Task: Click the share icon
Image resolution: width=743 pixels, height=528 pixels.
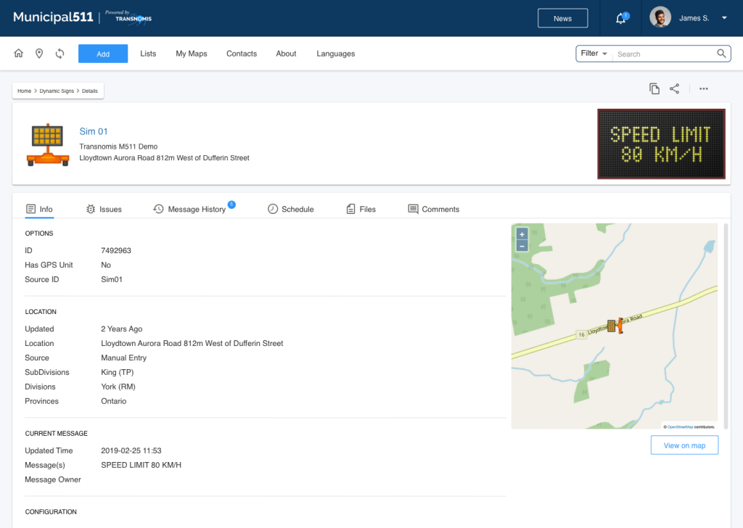Action: (675, 88)
